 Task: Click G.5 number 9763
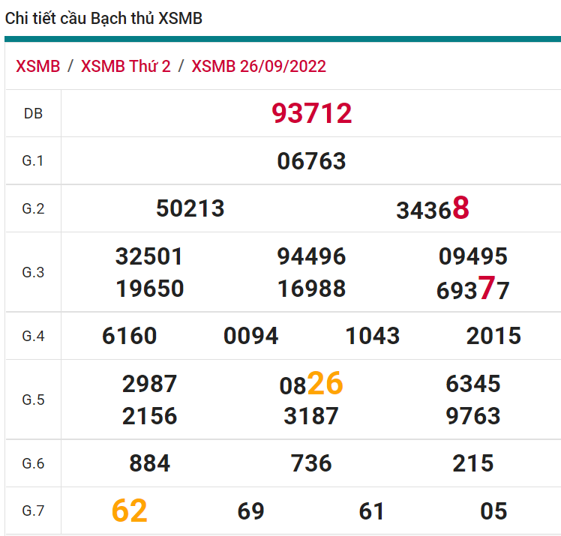pyautogui.click(x=472, y=416)
